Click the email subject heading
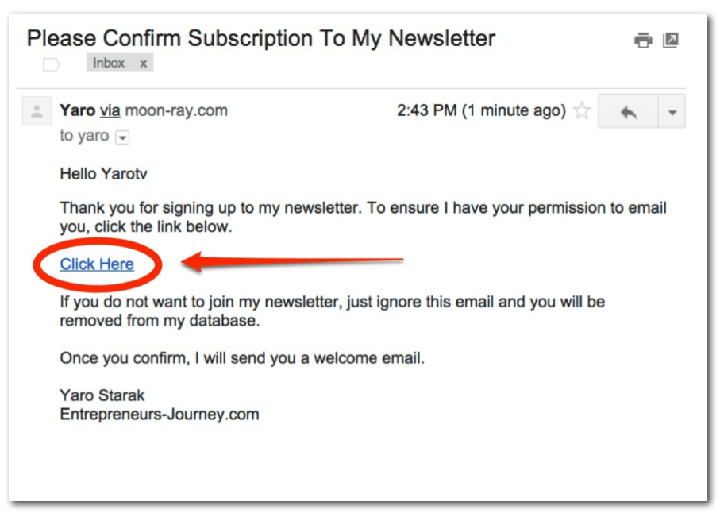Image resolution: width=720 pixels, height=517 pixels. pyautogui.click(x=261, y=38)
